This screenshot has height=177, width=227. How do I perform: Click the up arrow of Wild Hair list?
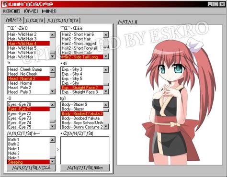point(53,34)
